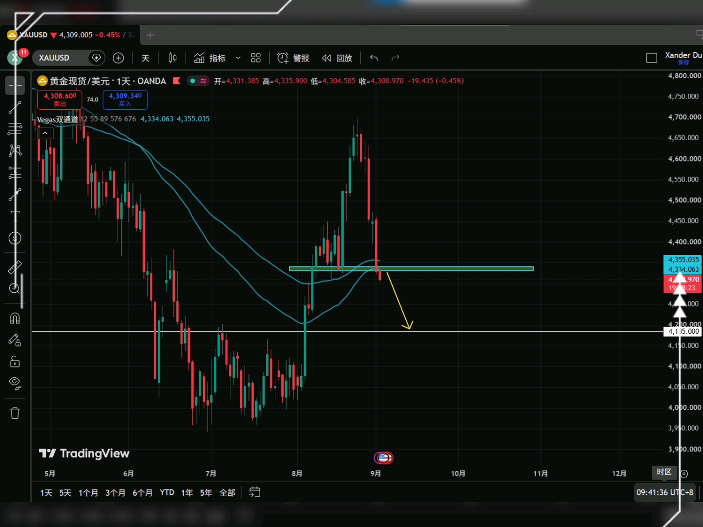Click the red 卖出 sell price button
The width and height of the screenshot is (703, 527).
[60, 100]
